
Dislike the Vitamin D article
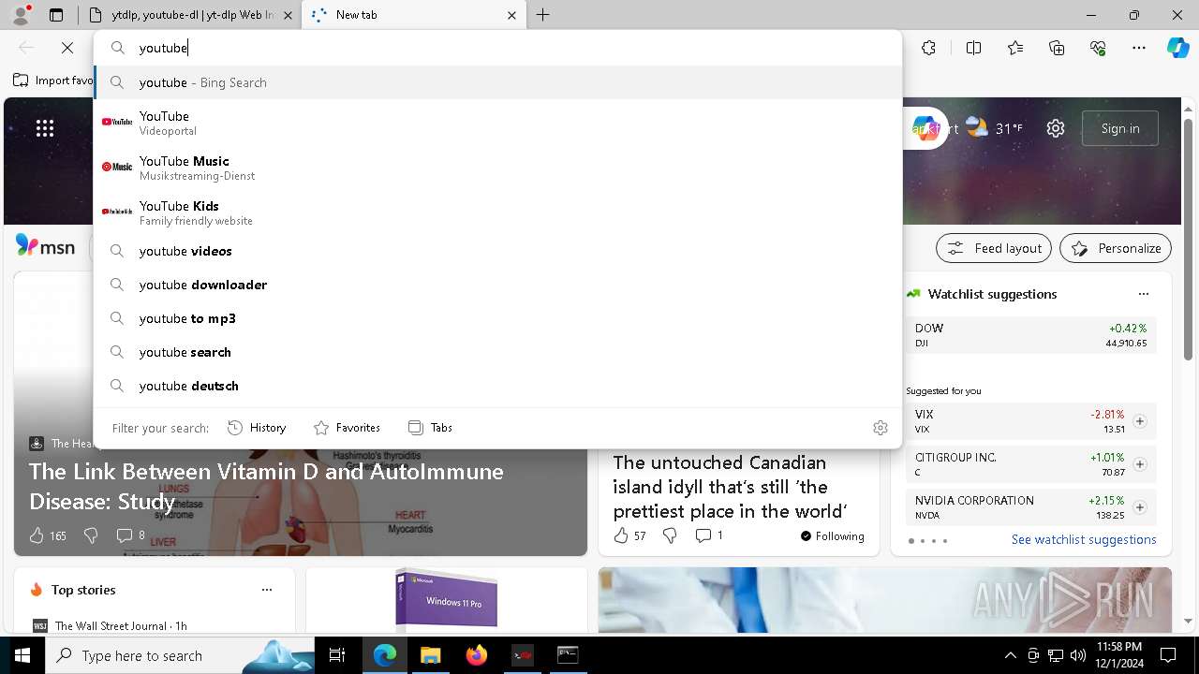click(91, 535)
